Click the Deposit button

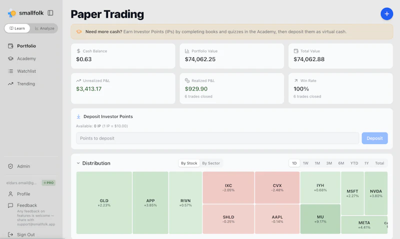[x=374, y=138]
